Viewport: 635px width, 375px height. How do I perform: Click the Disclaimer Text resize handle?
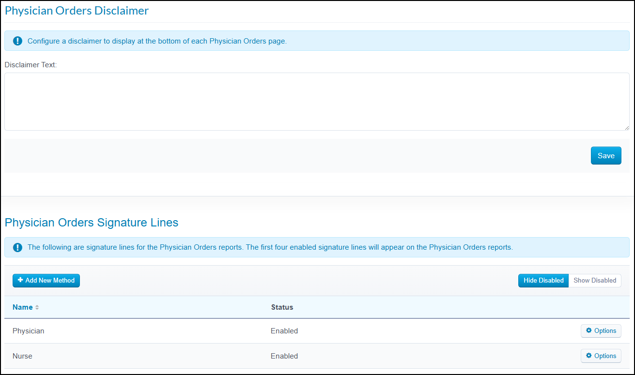point(627,128)
